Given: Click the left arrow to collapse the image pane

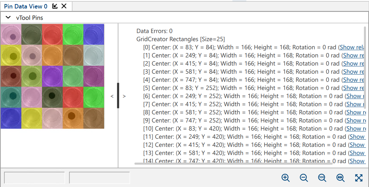Looking at the screenshot, I should click(112, 96).
